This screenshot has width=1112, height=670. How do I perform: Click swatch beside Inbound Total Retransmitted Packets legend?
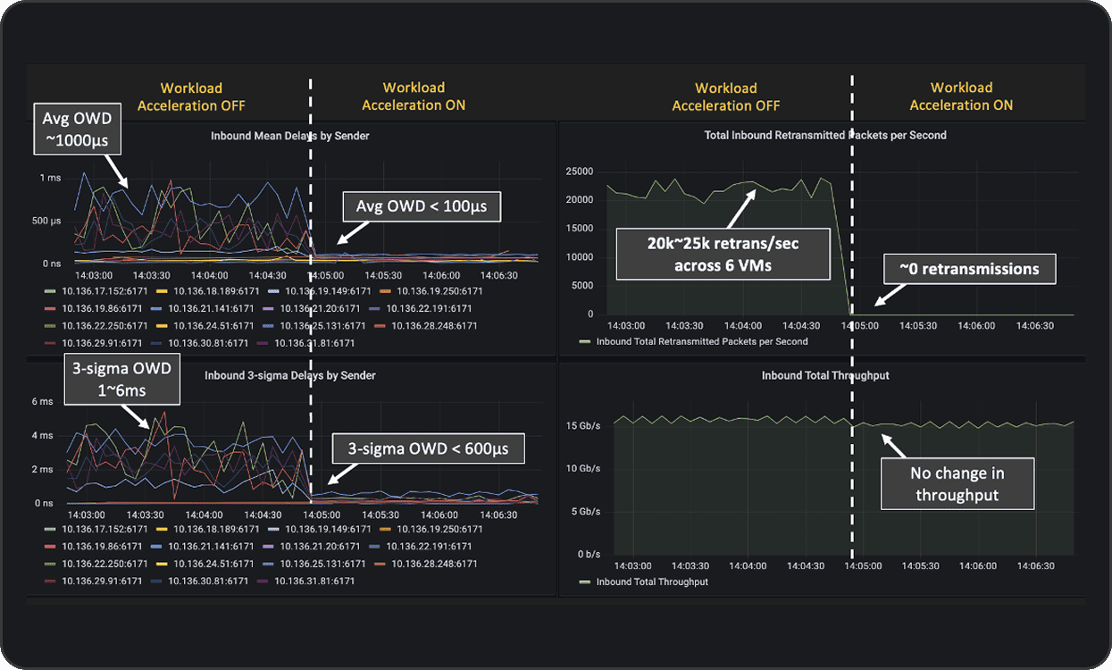[585, 341]
